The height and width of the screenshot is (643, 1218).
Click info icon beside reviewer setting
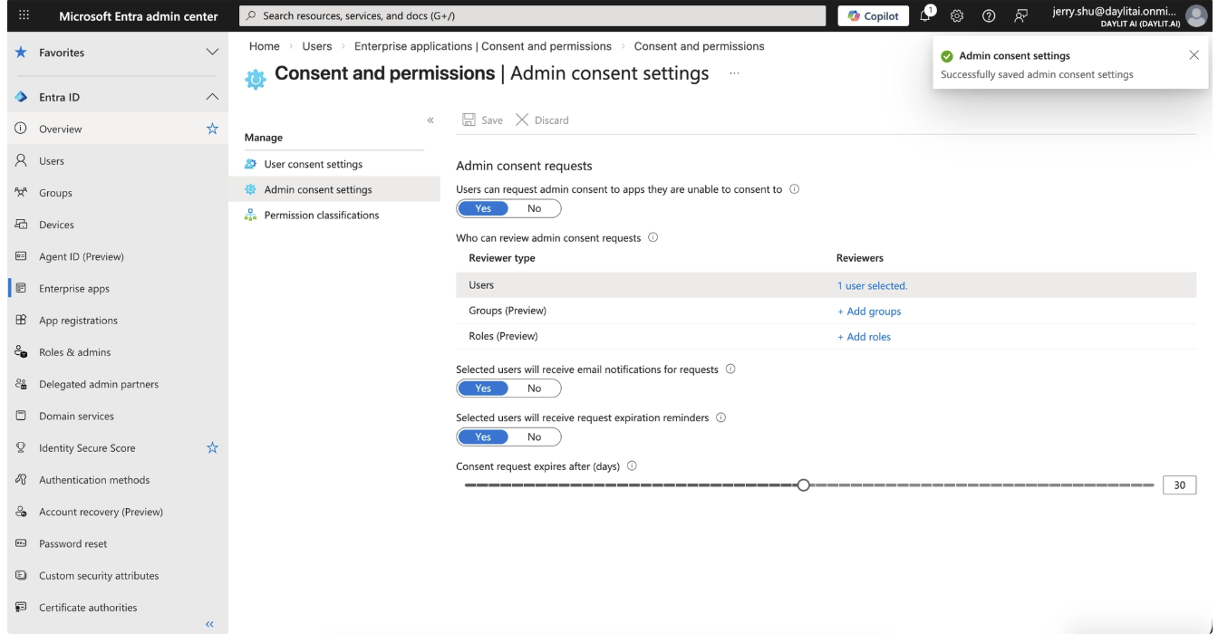pyautogui.click(x=653, y=238)
